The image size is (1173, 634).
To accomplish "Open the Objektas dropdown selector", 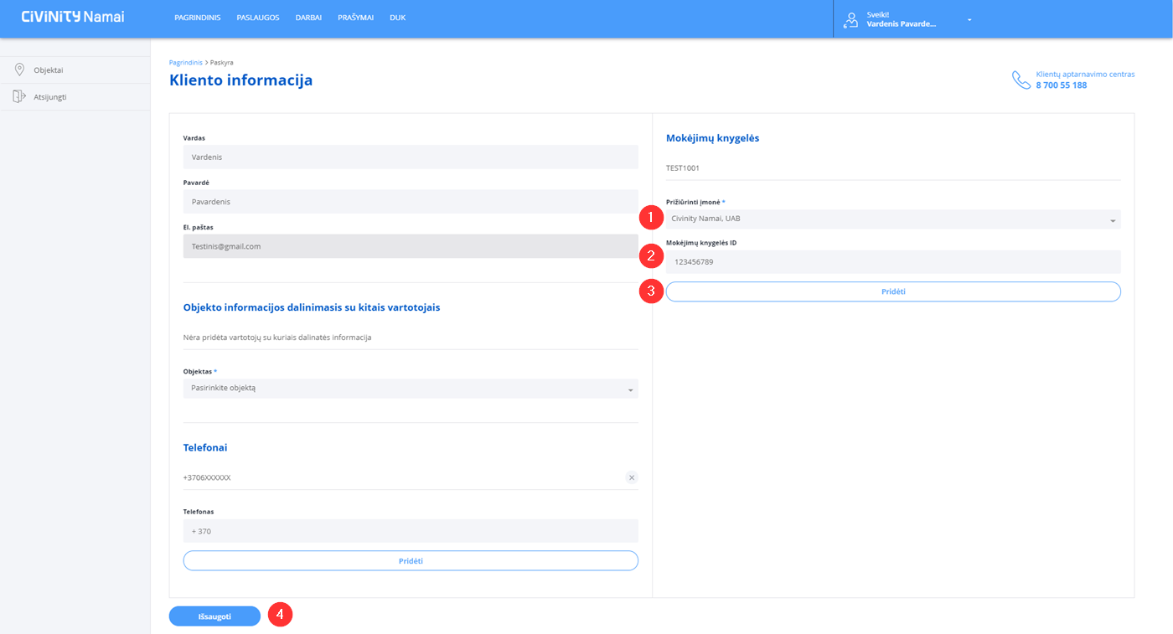I will tap(411, 389).
